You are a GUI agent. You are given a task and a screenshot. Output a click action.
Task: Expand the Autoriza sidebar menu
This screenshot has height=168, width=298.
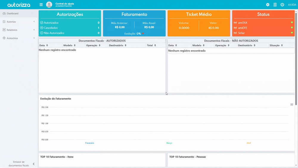(x=19, y=22)
